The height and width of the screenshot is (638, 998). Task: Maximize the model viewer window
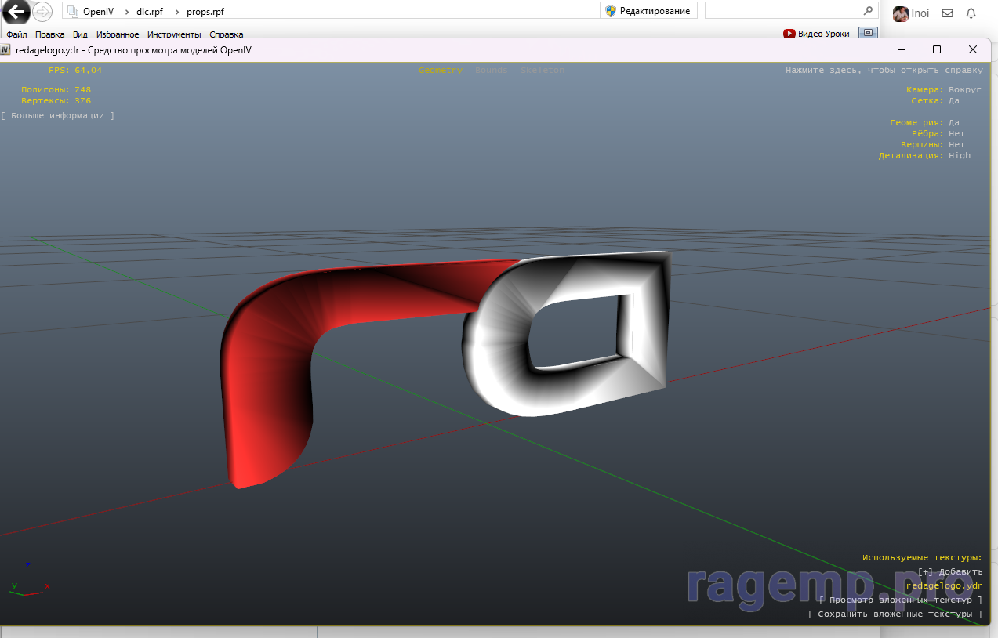[x=937, y=49]
